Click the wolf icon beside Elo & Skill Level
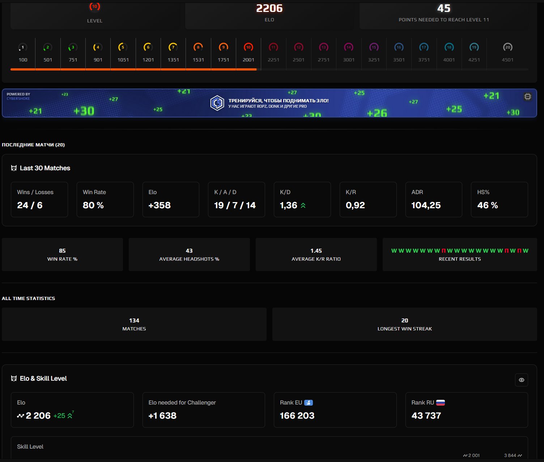 14,378
